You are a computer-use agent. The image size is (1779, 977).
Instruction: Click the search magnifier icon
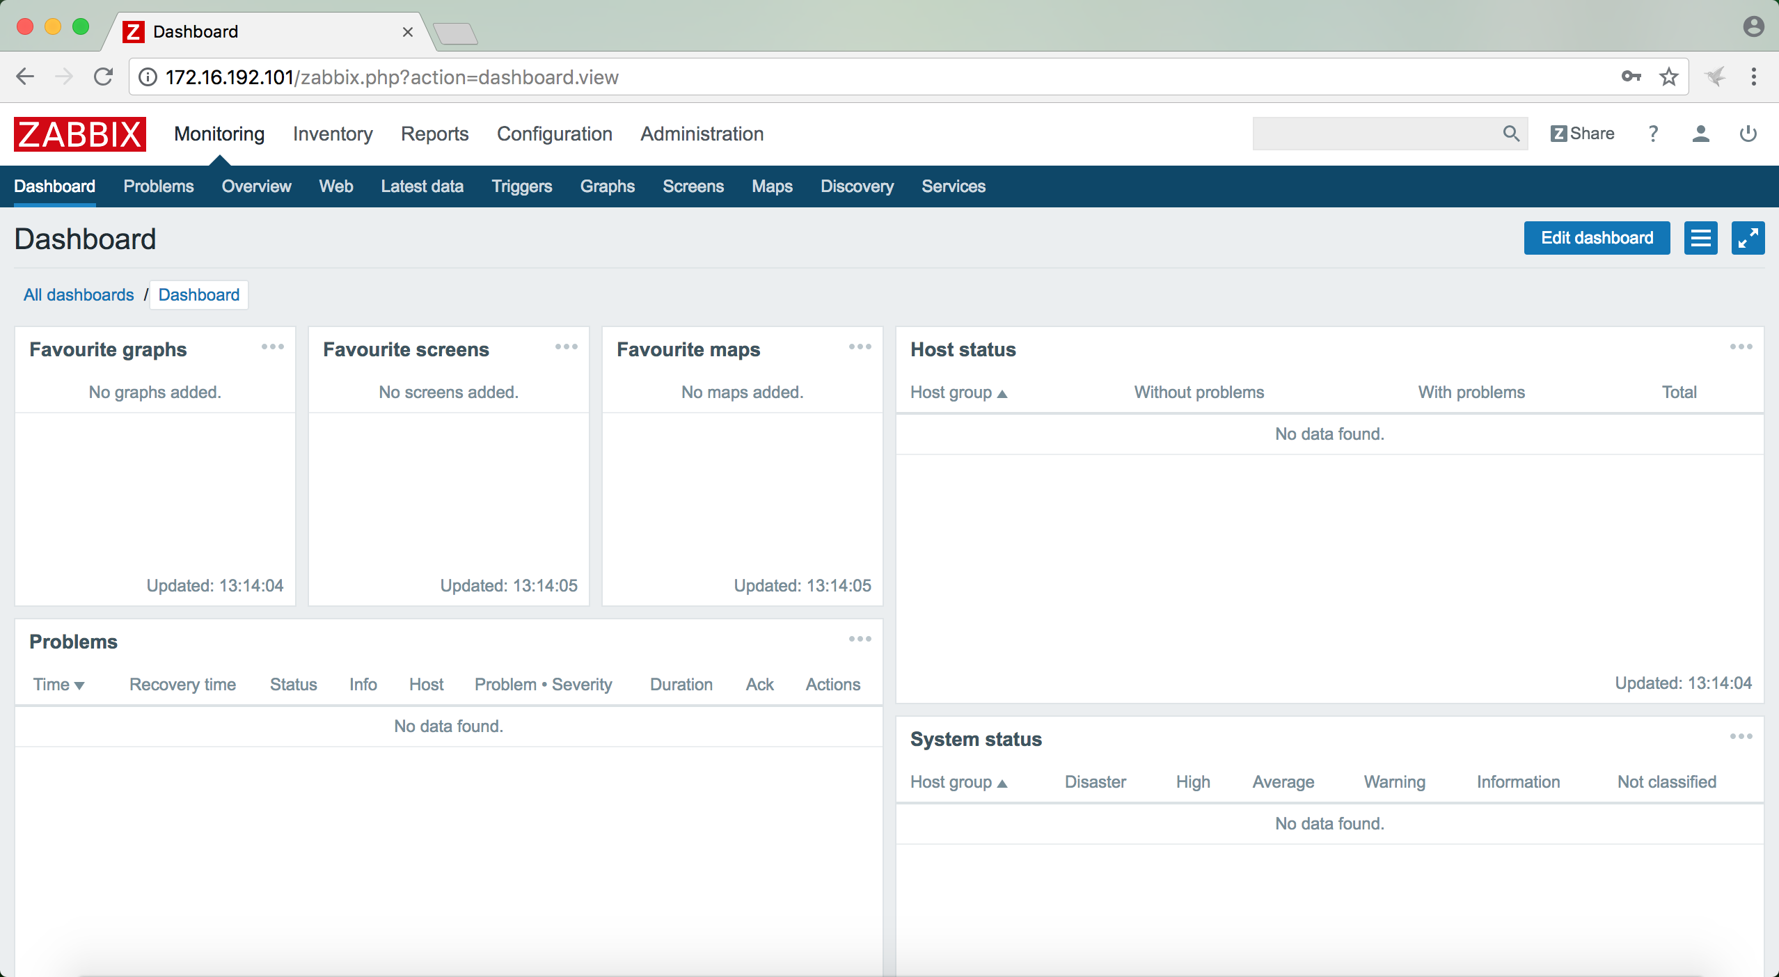click(1510, 134)
